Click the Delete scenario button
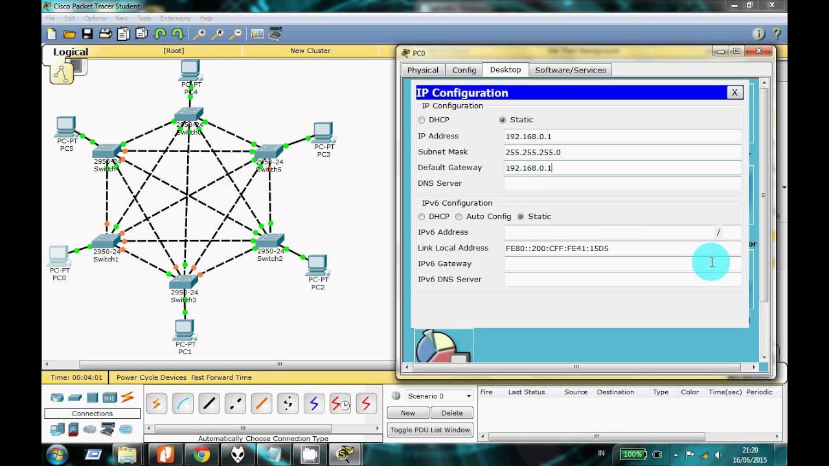 [452, 413]
